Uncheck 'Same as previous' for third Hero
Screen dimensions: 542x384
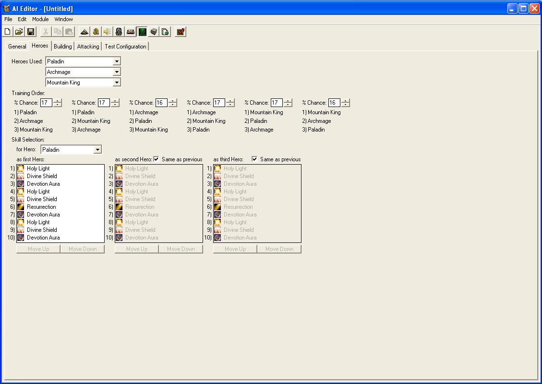coord(254,159)
